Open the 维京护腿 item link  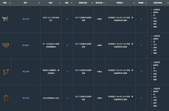[26, 98]
